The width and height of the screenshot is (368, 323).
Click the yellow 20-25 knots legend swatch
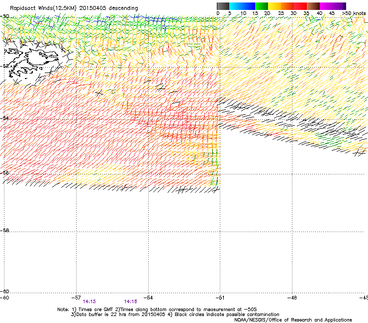tap(275, 6)
